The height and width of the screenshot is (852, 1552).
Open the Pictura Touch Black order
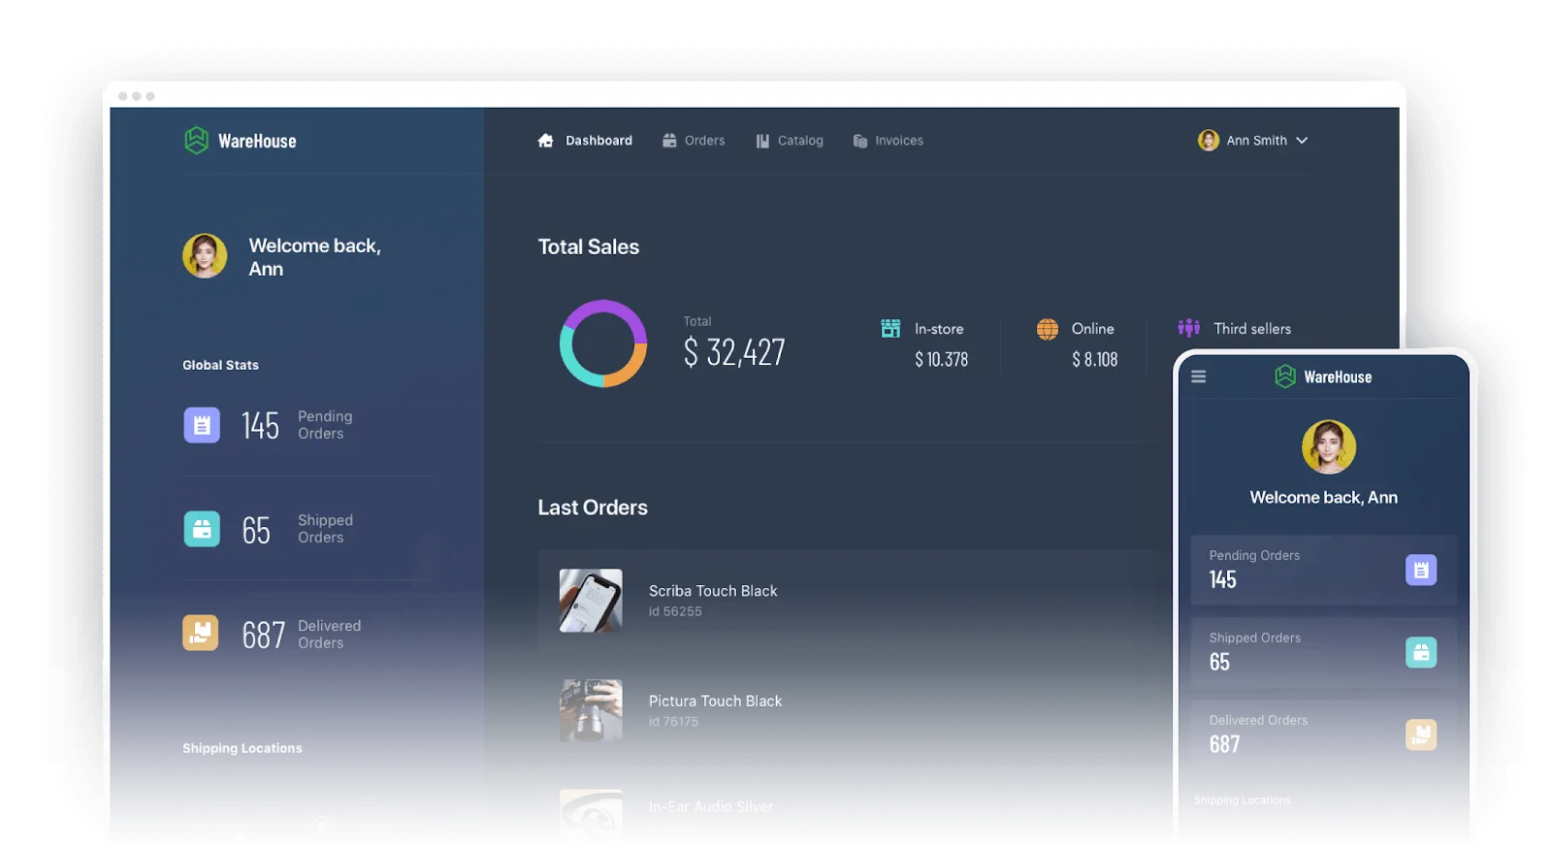point(715,701)
